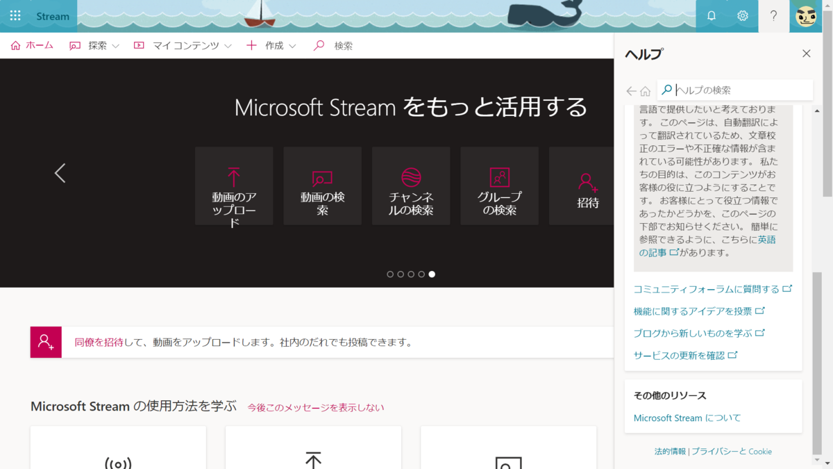Click the 動画の検索 tile
833x469 pixels.
tap(323, 186)
